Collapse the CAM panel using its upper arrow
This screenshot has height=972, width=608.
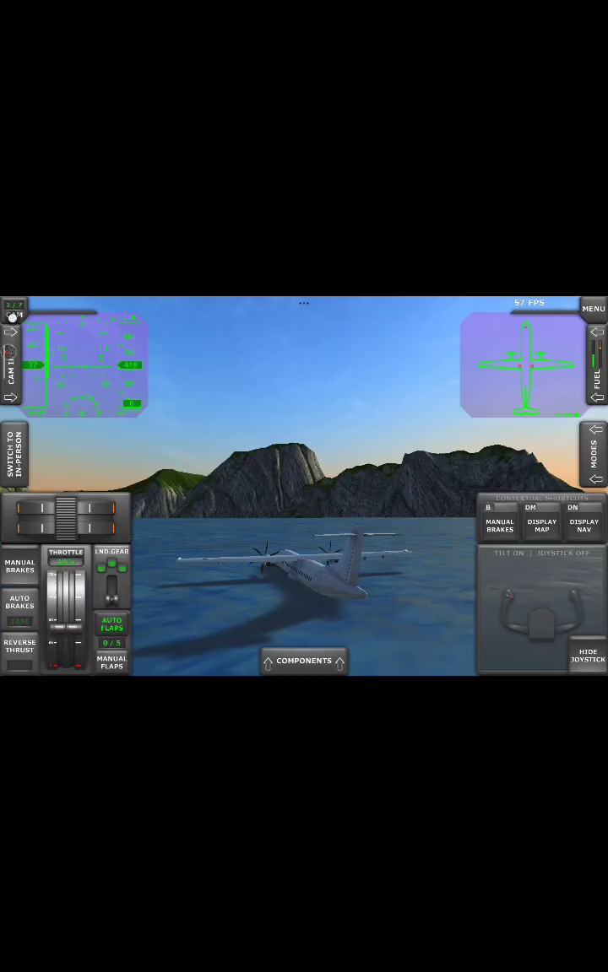pos(11,332)
